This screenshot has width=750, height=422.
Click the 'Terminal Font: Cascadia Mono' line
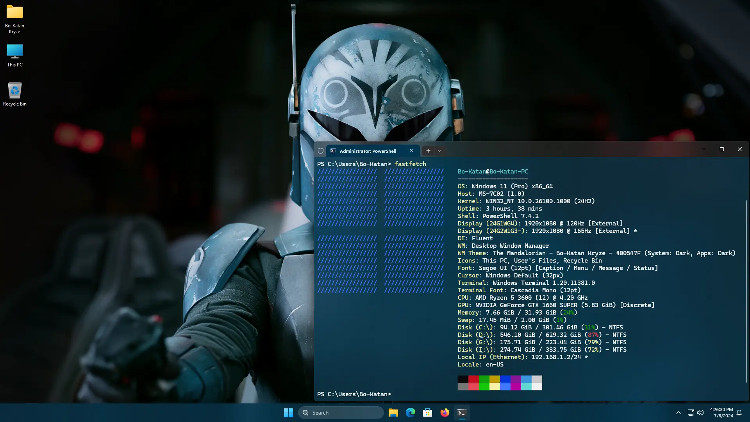pyautogui.click(x=519, y=290)
